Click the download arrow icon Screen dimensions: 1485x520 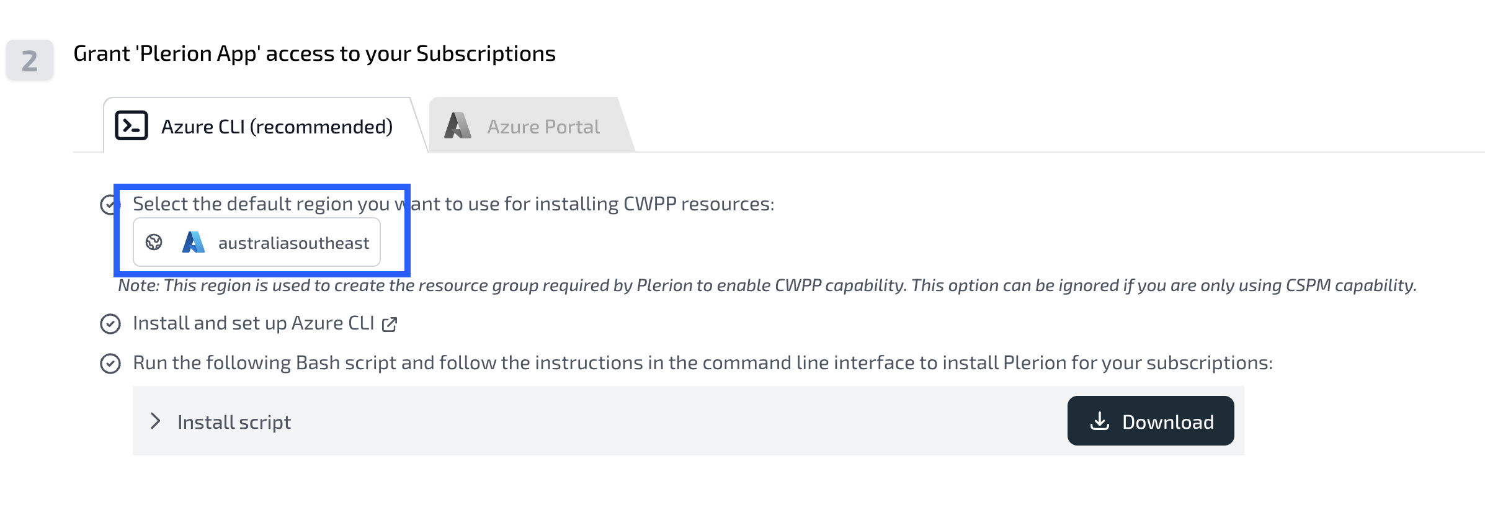point(1100,421)
